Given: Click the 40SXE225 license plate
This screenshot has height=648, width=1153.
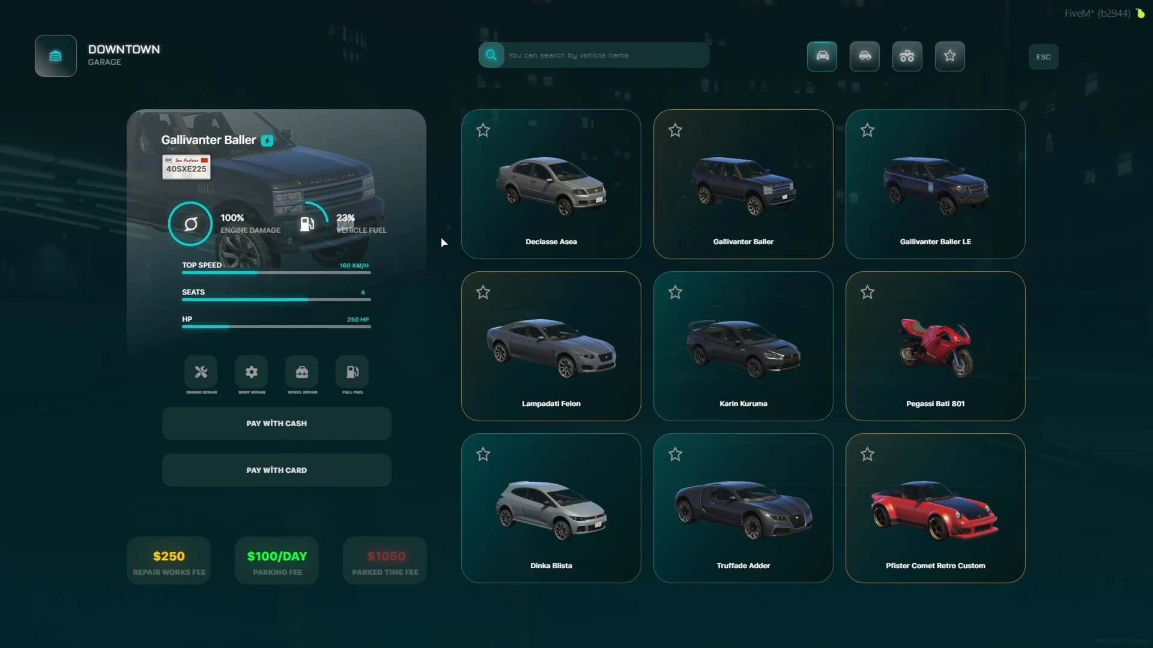Looking at the screenshot, I should click(x=186, y=167).
